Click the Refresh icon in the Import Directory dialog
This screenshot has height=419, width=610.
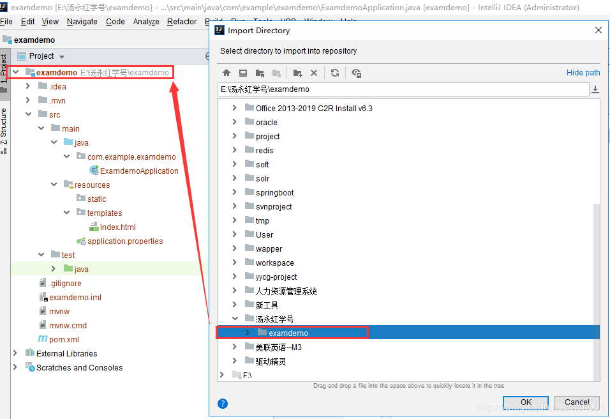click(335, 73)
